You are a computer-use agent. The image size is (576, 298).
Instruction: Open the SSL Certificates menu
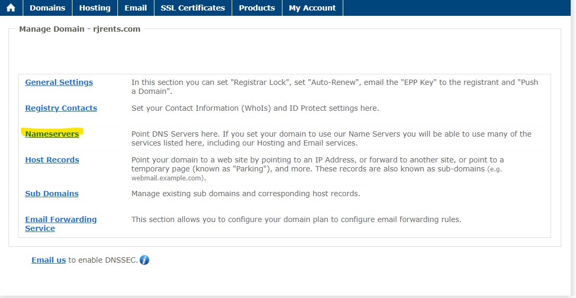(193, 8)
